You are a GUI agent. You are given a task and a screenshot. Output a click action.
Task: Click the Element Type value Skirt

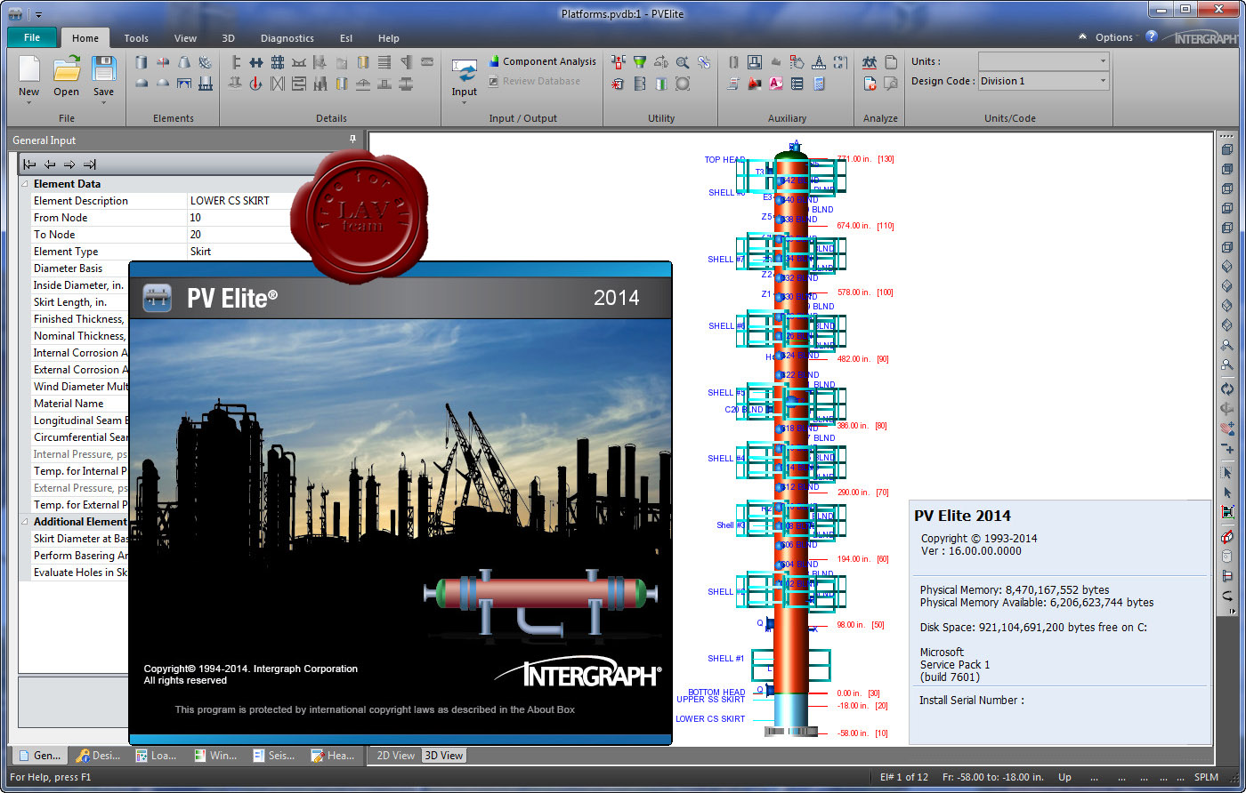(201, 252)
